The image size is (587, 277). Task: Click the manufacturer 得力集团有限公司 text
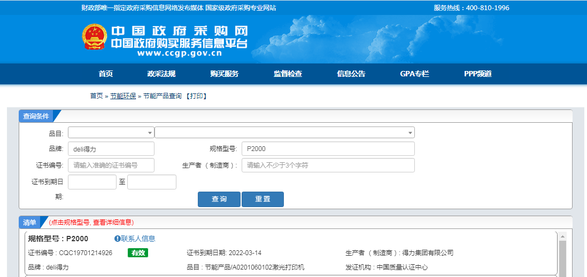(428, 253)
